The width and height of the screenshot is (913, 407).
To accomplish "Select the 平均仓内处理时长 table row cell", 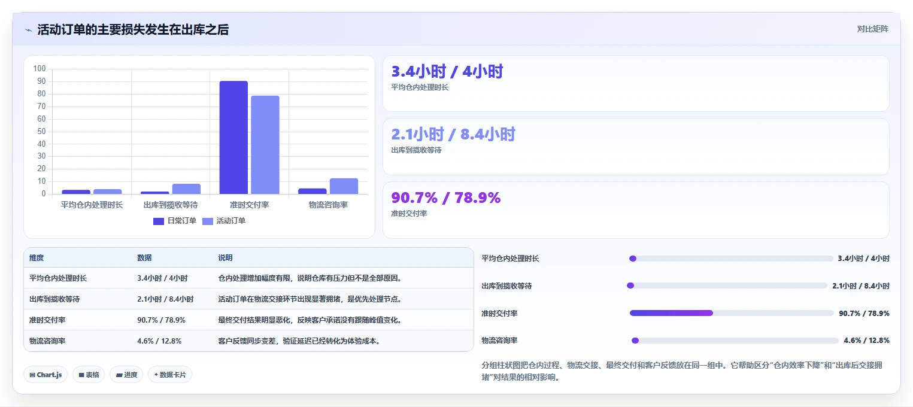I will tap(58, 278).
